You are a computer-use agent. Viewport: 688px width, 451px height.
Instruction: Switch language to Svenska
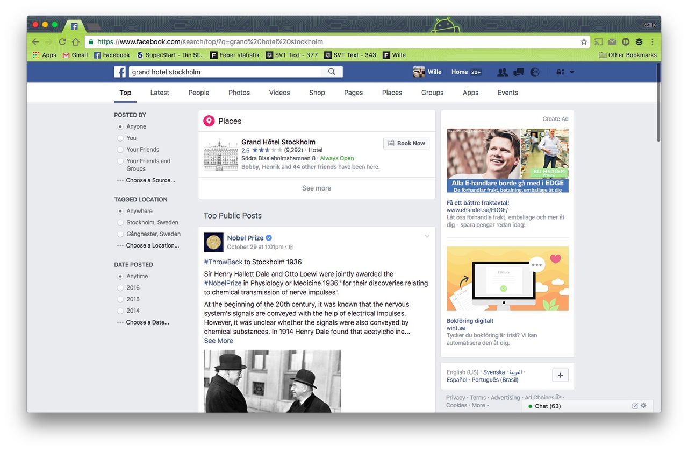click(x=494, y=372)
